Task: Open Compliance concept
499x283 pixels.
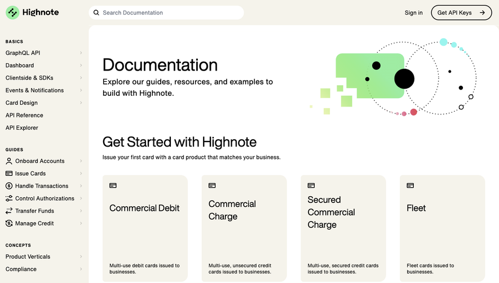Action: click(x=21, y=269)
